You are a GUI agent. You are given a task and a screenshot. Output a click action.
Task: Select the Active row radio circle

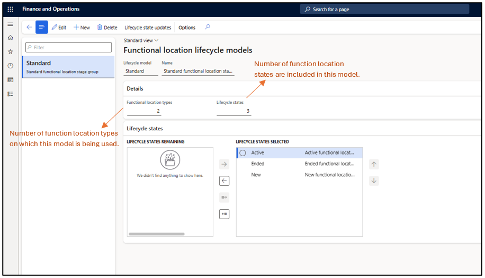[x=243, y=153]
